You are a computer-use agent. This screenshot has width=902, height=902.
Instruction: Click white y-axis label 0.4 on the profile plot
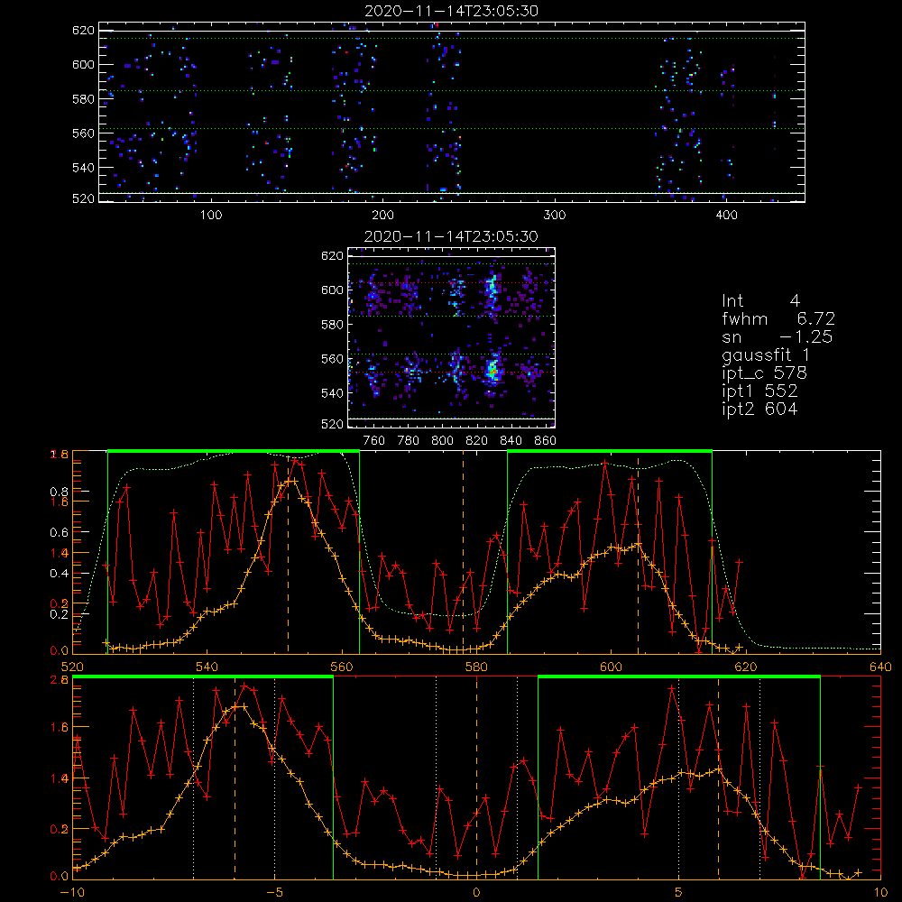[x=60, y=574]
